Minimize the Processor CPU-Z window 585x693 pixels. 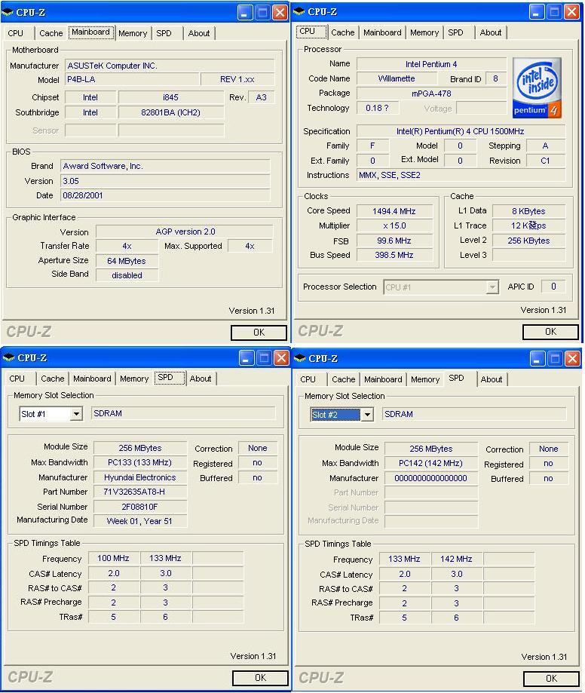(x=537, y=12)
